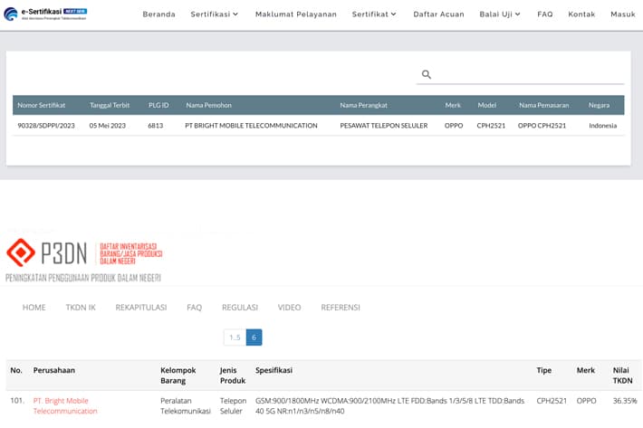Click the GSM/LTE specification text

(389, 406)
